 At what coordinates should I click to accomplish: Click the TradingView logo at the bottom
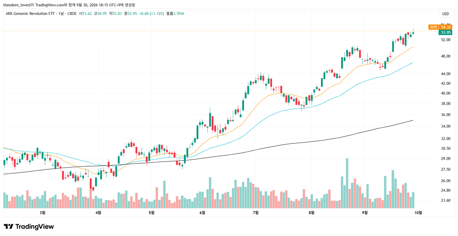(x=29, y=226)
